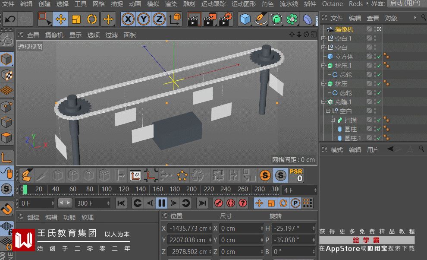The height and width of the screenshot is (260, 427).
Task: Select the Rotate tool
Action: click(x=92, y=19)
